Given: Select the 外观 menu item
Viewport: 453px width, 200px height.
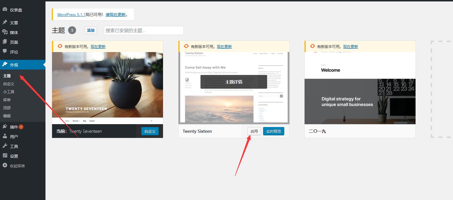Looking at the screenshot, I should (x=23, y=65).
